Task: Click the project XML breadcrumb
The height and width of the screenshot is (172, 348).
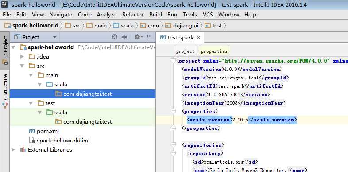Action: click(186, 51)
